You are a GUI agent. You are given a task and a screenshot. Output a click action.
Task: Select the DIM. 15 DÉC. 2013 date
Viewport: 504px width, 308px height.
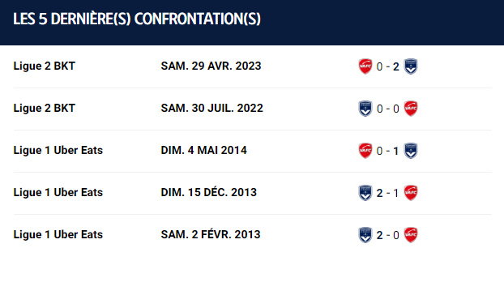209,192
